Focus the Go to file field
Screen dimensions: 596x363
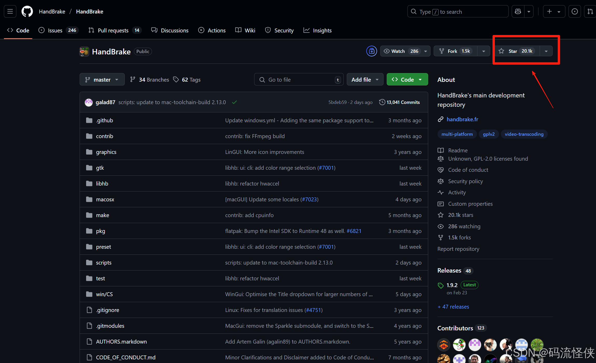tap(299, 79)
